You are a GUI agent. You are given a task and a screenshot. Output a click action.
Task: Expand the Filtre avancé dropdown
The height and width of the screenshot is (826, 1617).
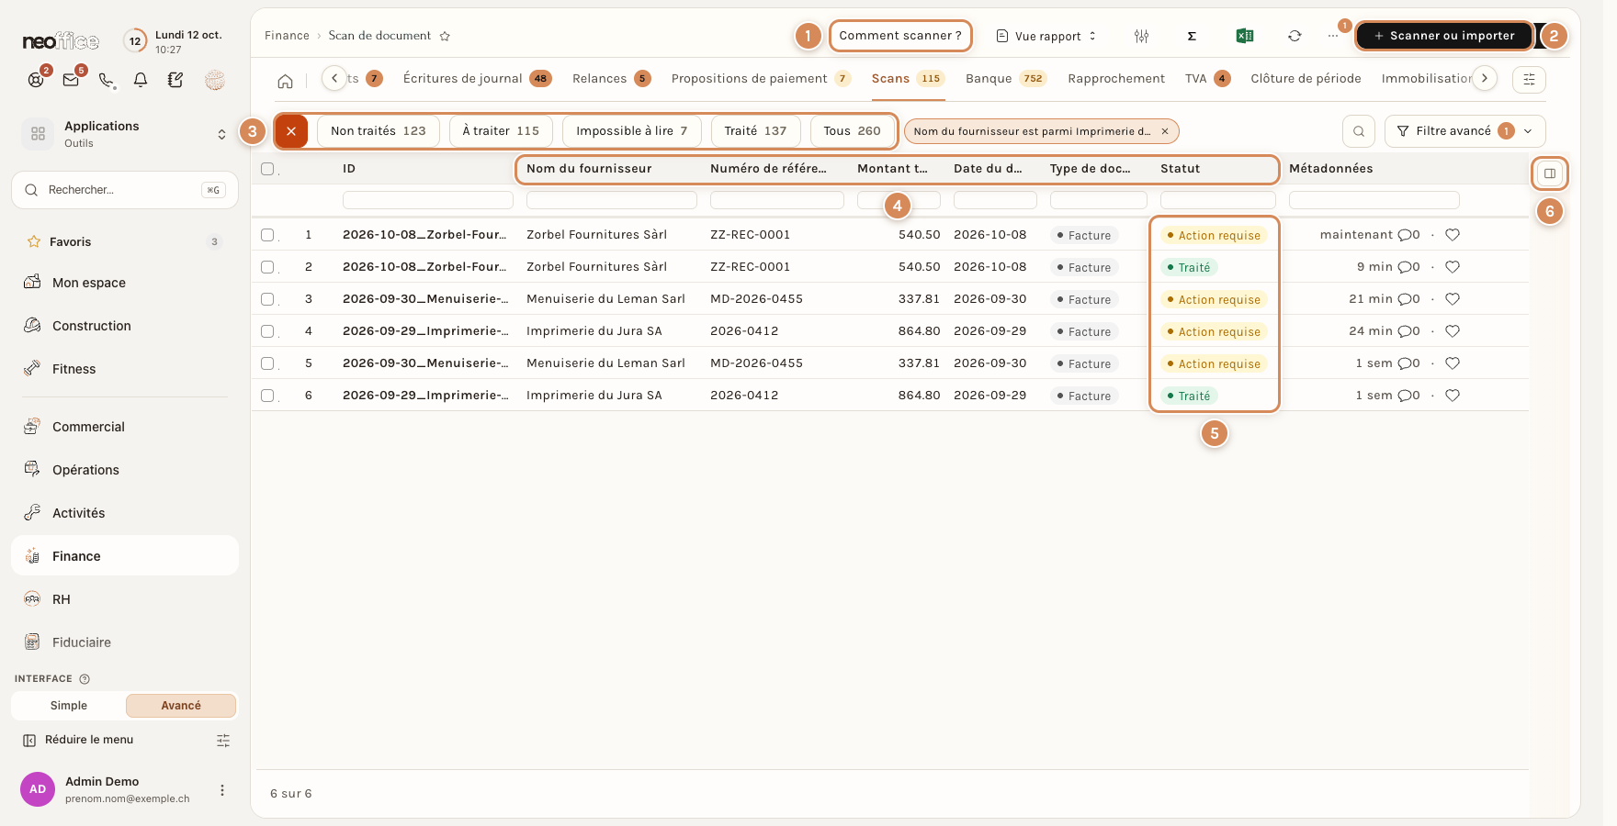pyautogui.click(x=1464, y=131)
